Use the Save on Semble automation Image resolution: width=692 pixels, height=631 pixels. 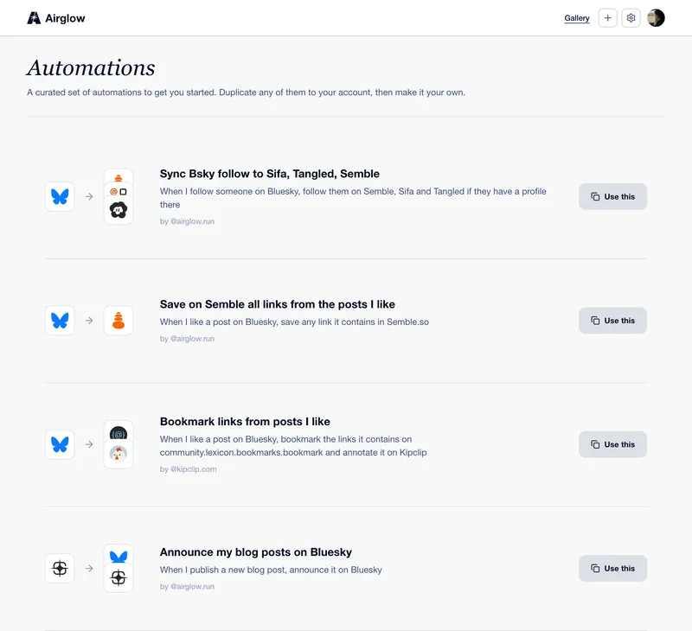point(612,321)
